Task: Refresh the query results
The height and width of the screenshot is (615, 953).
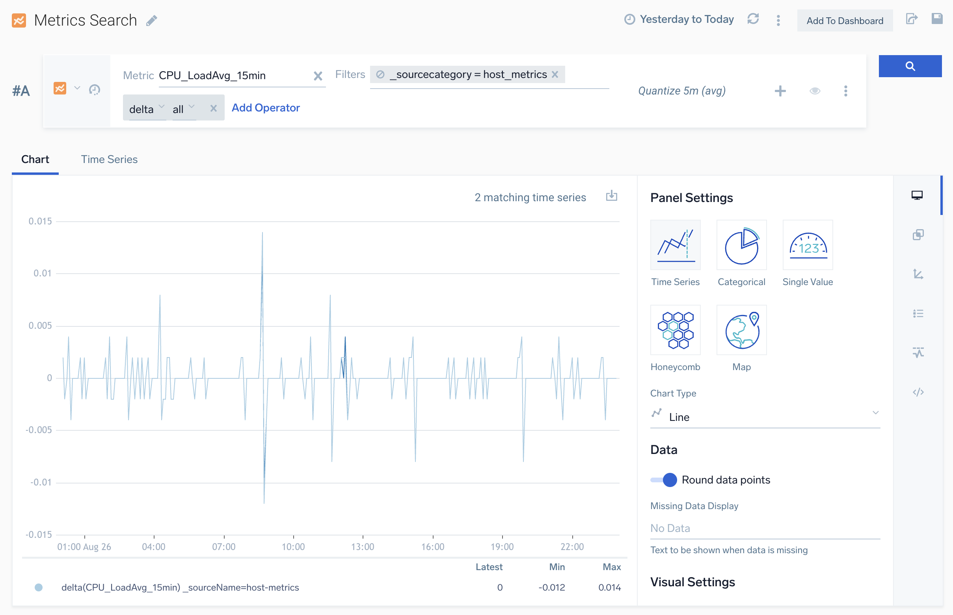Action: (x=753, y=19)
